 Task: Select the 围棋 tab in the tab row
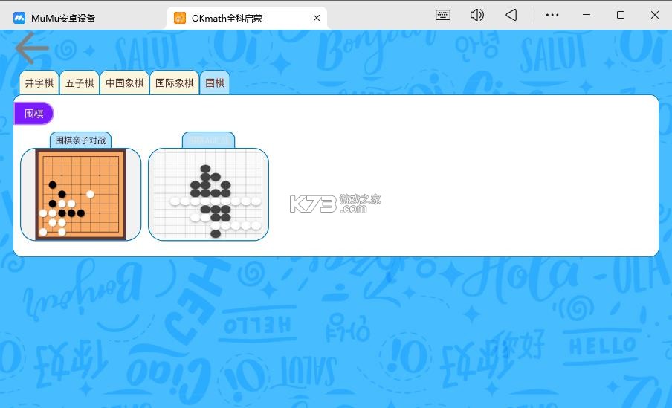[x=215, y=82]
